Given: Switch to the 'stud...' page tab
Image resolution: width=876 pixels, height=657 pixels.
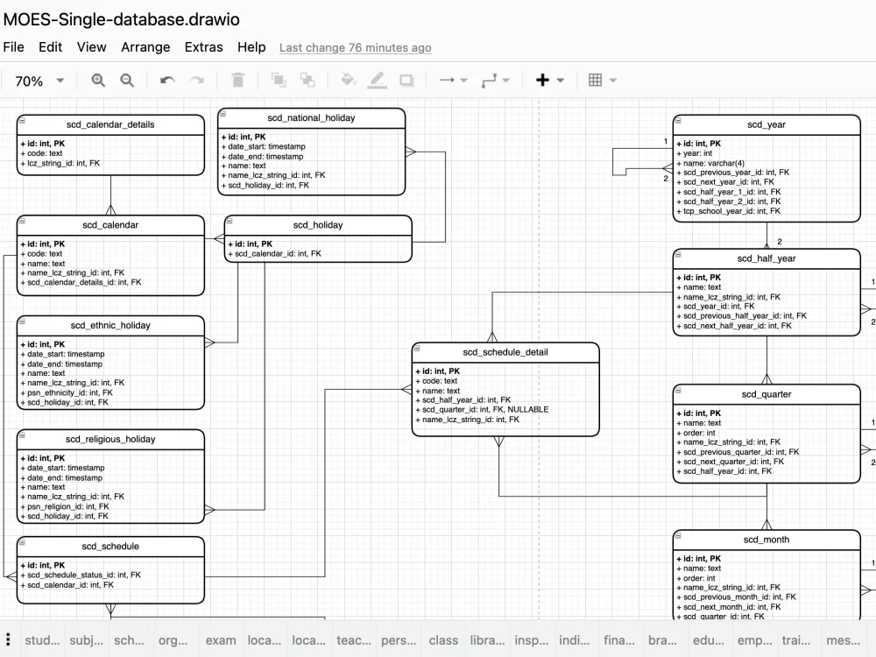Looking at the screenshot, I should click(42, 640).
